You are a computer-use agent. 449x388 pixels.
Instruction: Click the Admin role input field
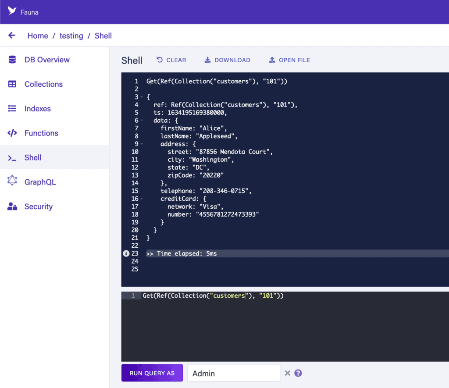[234, 373]
